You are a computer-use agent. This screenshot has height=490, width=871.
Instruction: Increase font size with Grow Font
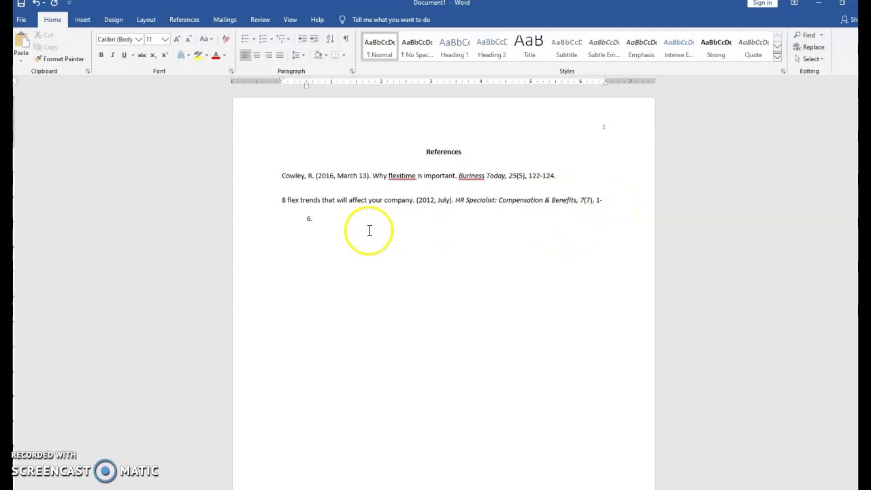pos(177,39)
